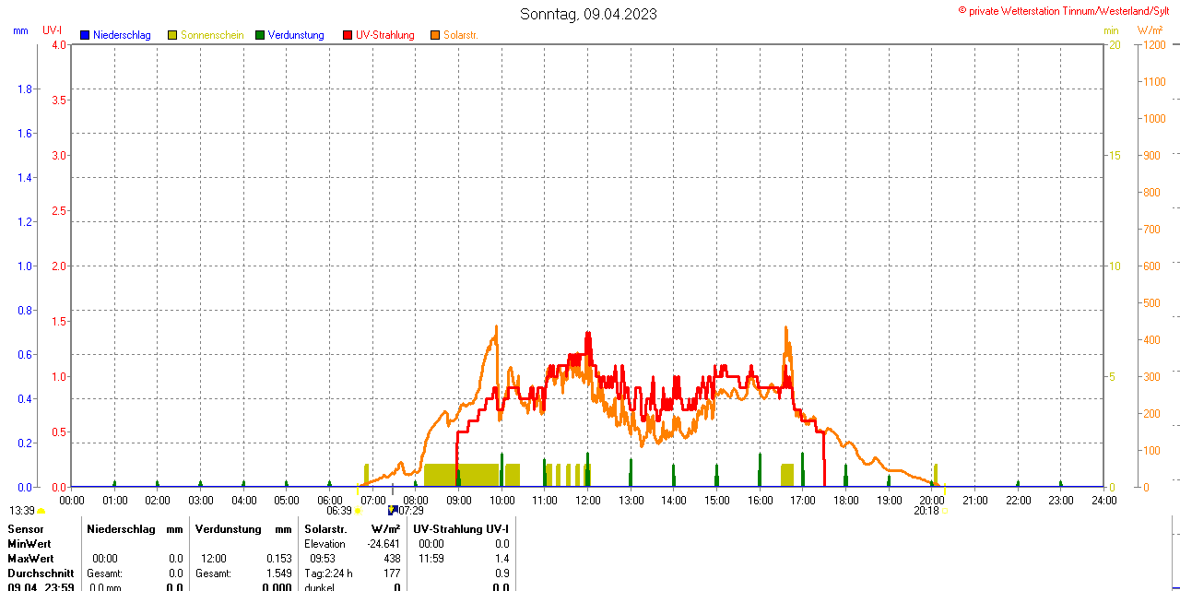The width and height of the screenshot is (1180, 591).
Task: Click the UV-Strahlung UV-I table header
Action: click(460, 529)
